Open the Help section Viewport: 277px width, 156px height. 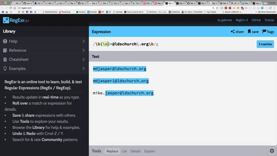click(x=44, y=41)
